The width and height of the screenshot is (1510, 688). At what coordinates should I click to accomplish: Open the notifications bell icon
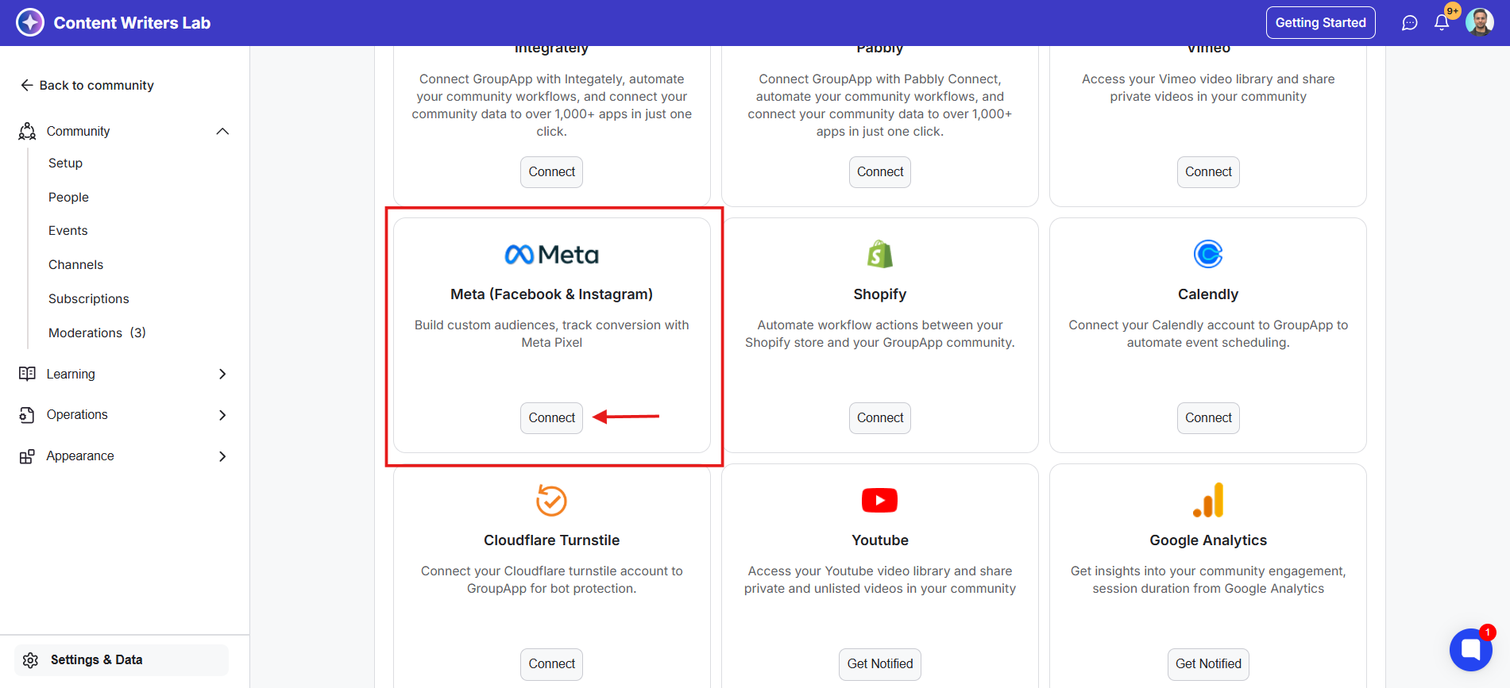pyautogui.click(x=1442, y=23)
